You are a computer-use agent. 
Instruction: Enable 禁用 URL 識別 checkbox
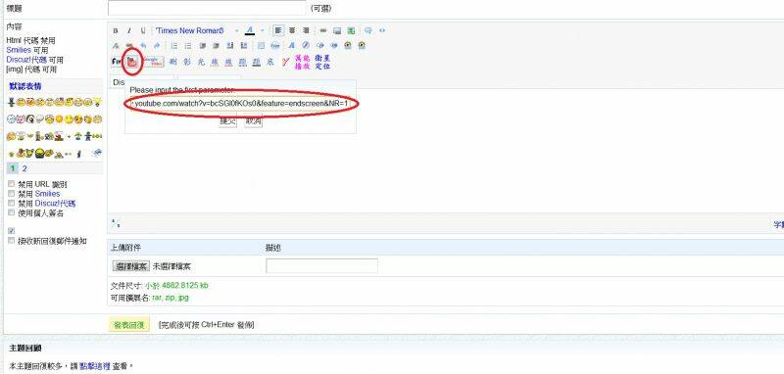12,184
